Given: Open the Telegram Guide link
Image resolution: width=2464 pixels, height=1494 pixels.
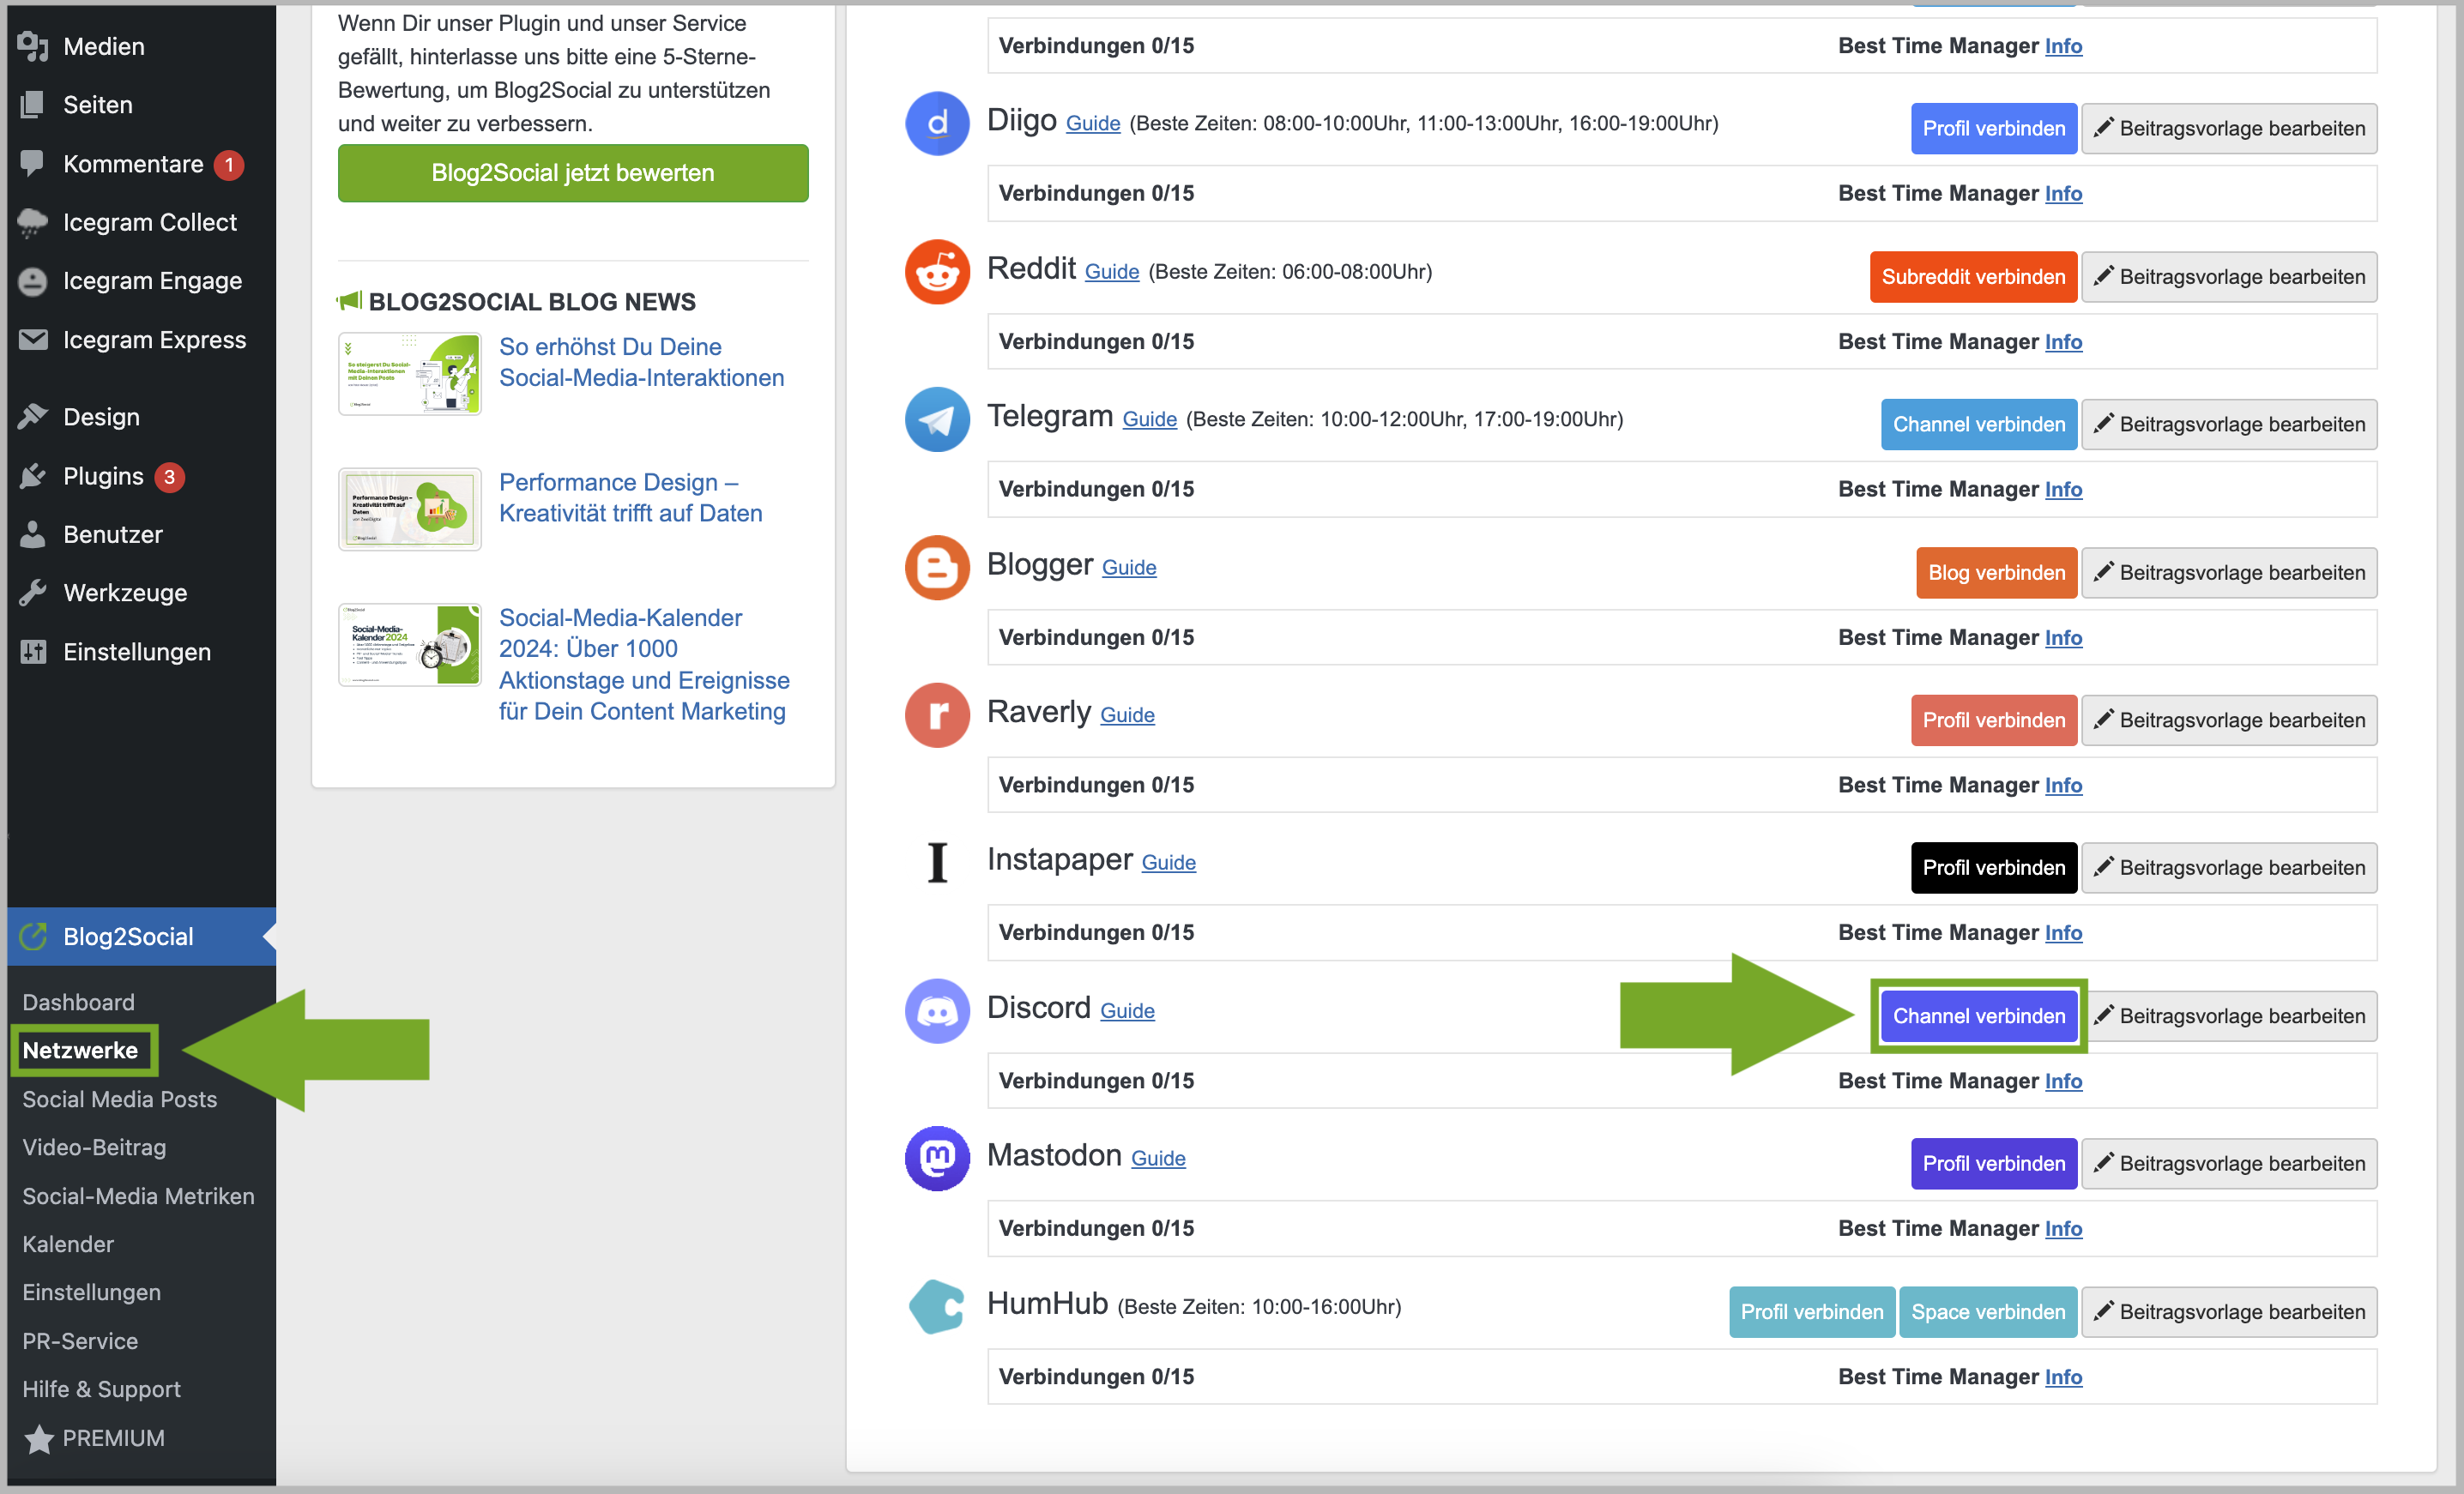Looking at the screenshot, I should click(1149, 419).
